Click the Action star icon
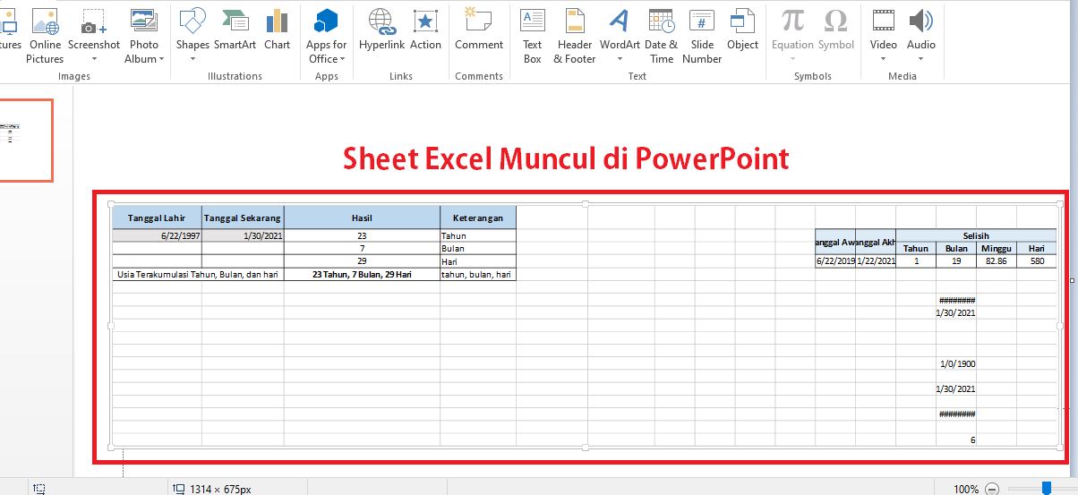The image size is (1078, 495). coord(425,21)
